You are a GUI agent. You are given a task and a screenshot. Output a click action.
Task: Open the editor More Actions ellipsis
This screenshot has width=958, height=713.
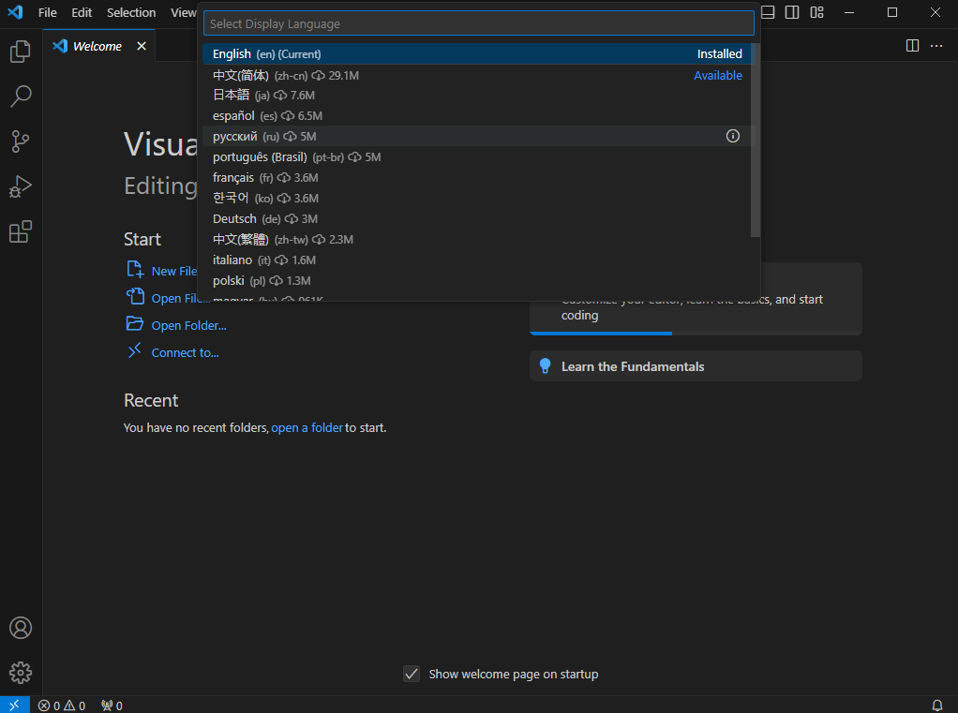coord(936,46)
